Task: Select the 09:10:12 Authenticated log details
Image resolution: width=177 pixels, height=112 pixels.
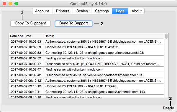Action: 104,81
